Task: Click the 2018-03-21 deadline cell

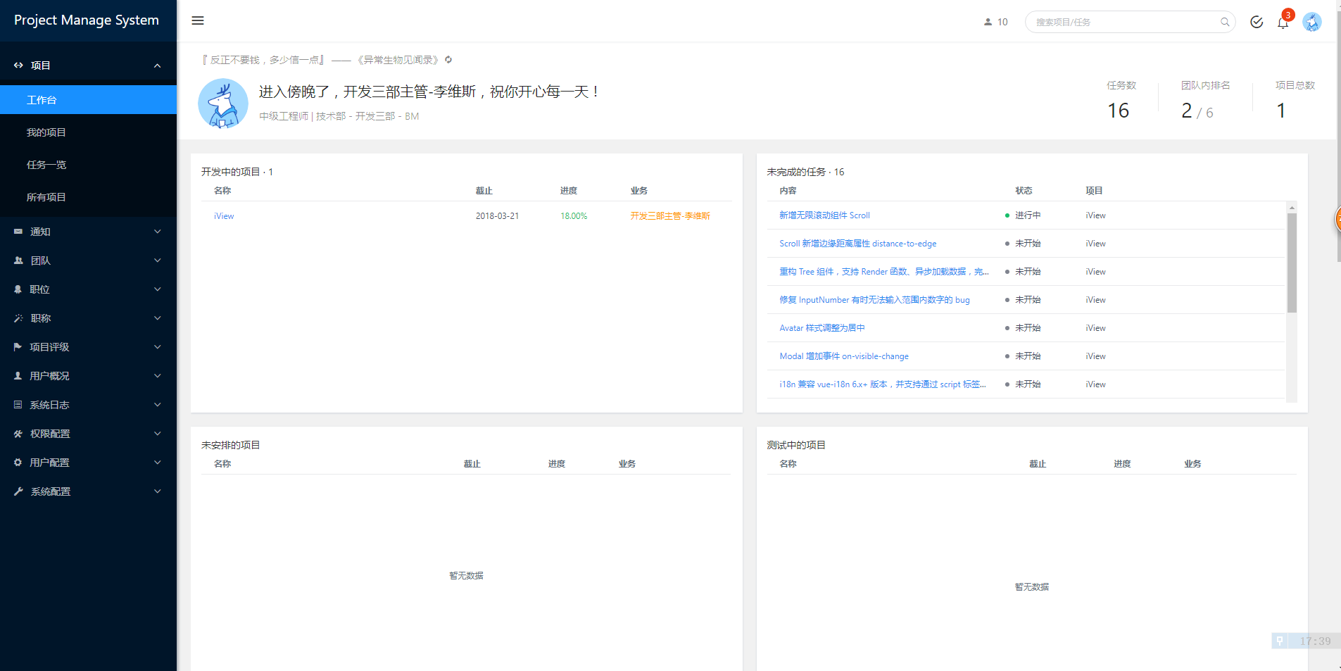Action: tap(497, 216)
